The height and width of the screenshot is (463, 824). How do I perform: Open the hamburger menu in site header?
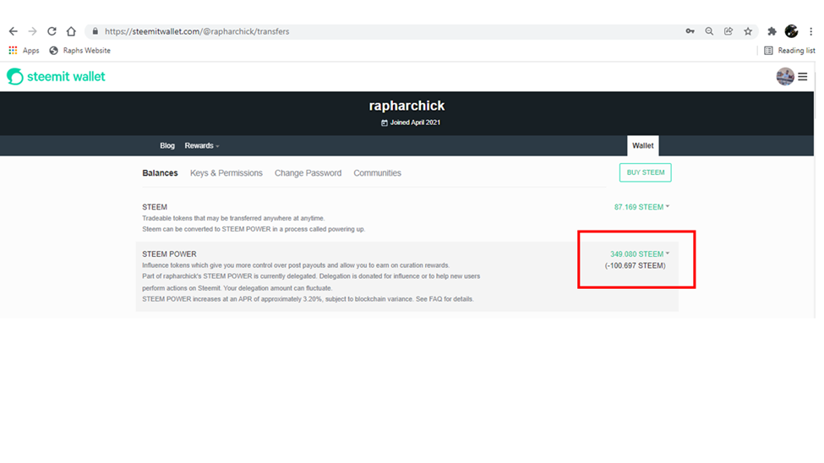point(803,77)
